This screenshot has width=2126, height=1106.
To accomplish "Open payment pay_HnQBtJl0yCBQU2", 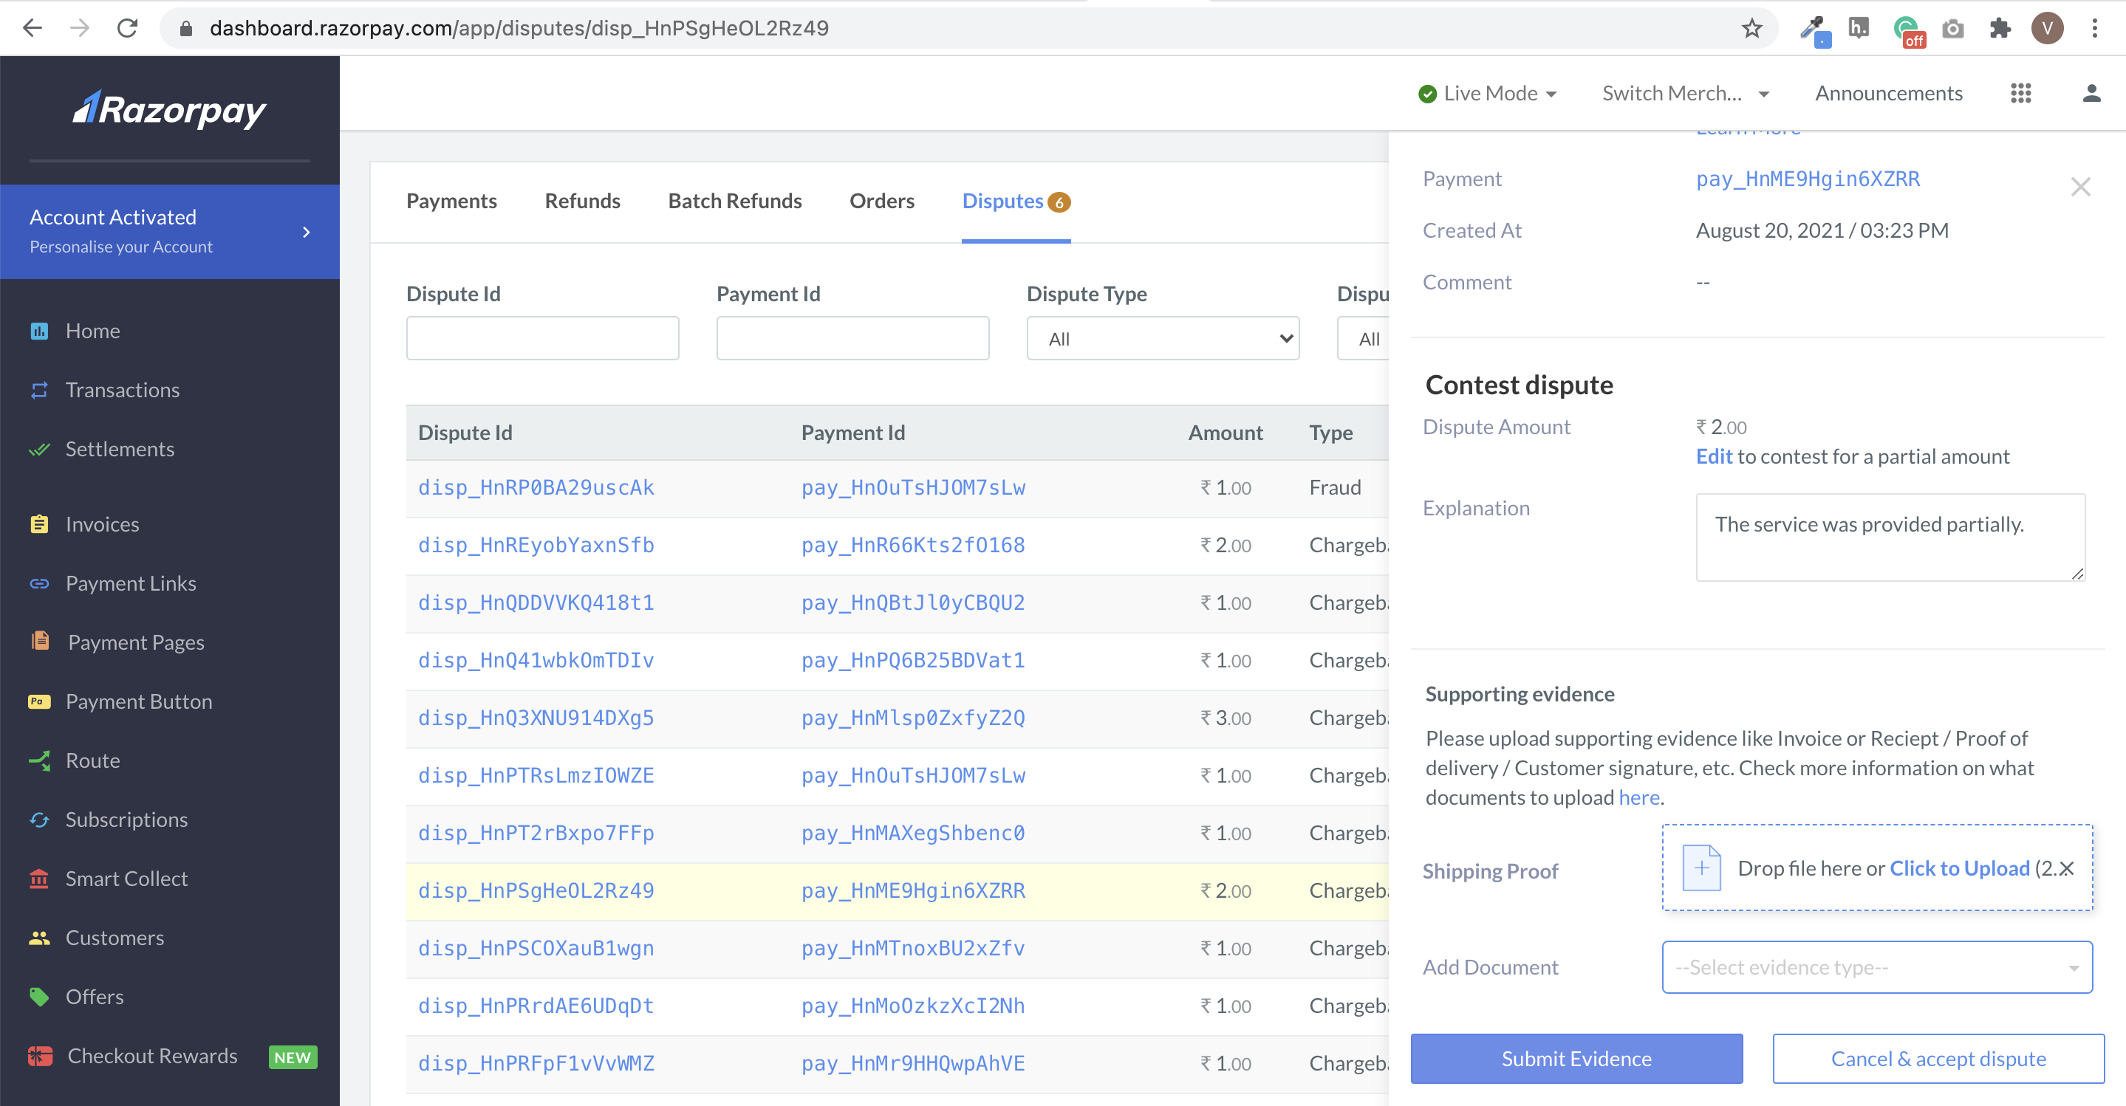I will pyautogui.click(x=913, y=603).
